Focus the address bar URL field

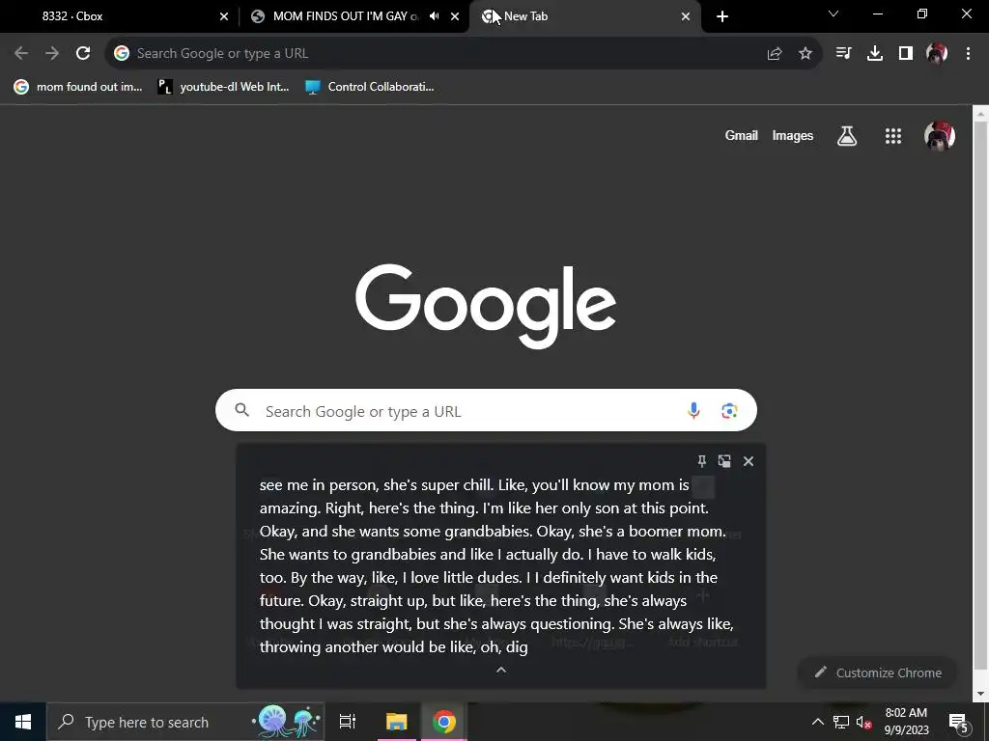441,54
